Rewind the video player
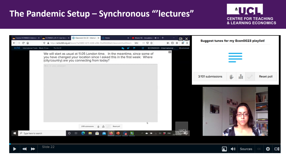Image resolution: width=286 pixels, height=161 pixels. [x=24, y=149]
